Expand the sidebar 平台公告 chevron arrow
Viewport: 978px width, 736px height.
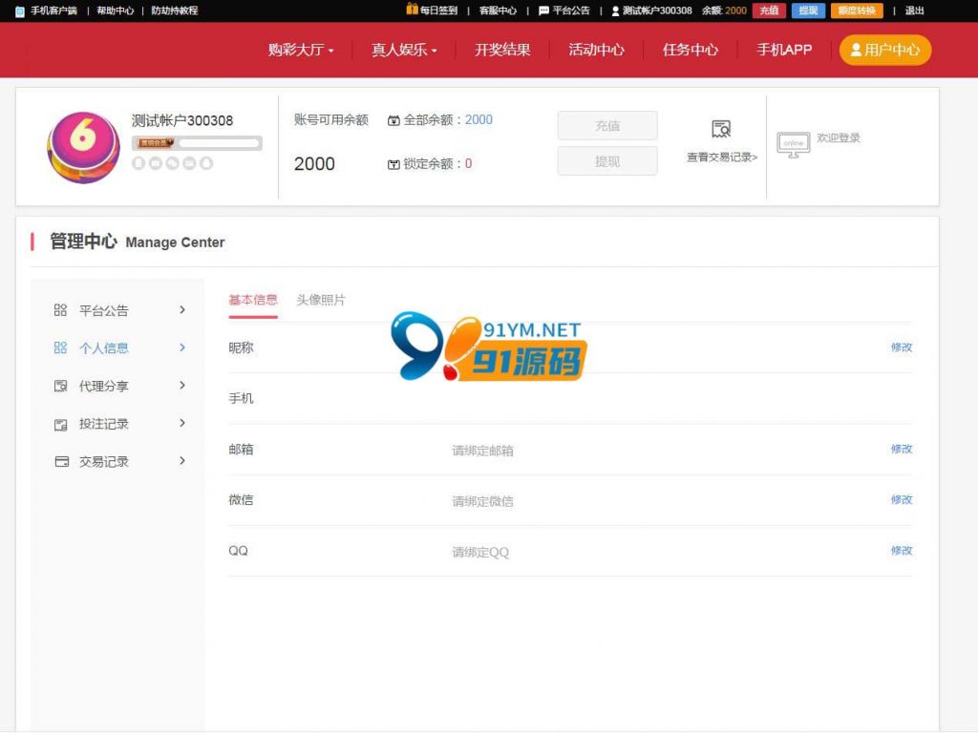pyautogui.click(x=182, y=309)
